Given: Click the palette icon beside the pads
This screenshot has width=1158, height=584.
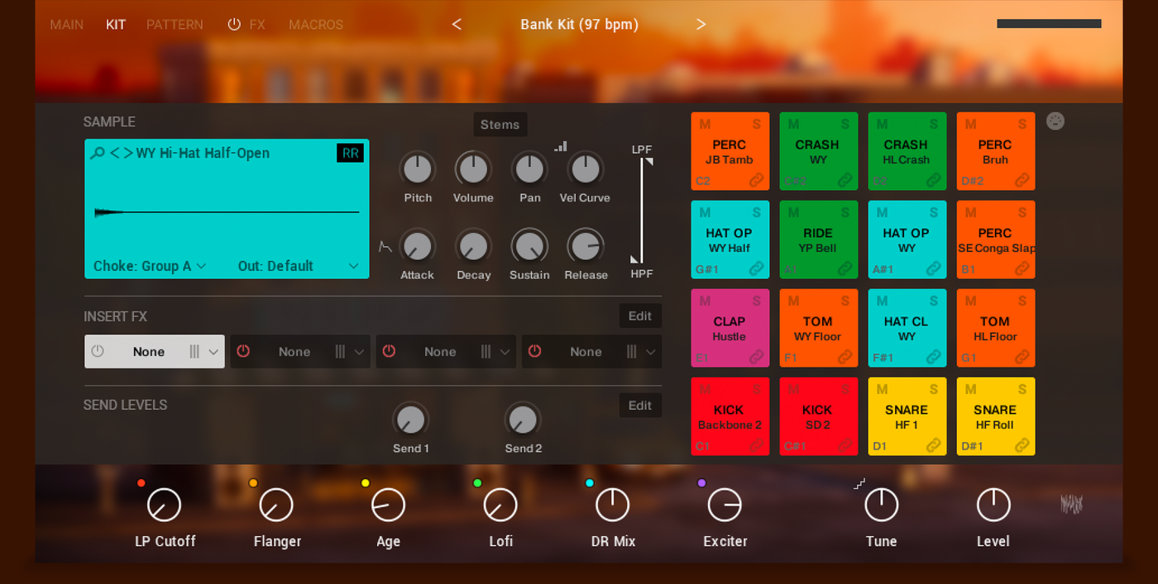Looking at the screenshot, I should (1055, 121).
